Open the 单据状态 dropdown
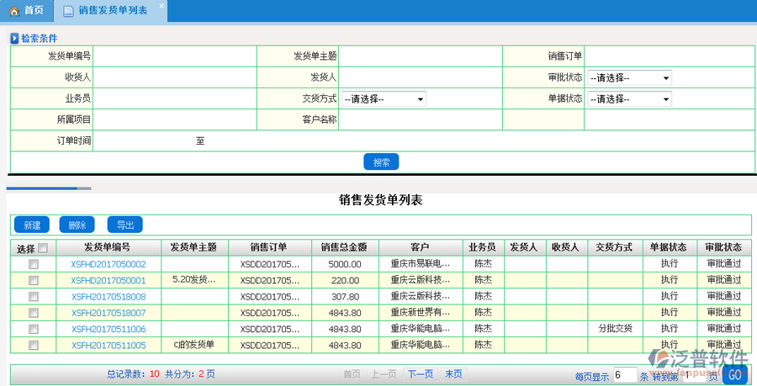757x386 pixels. point(629,98)
